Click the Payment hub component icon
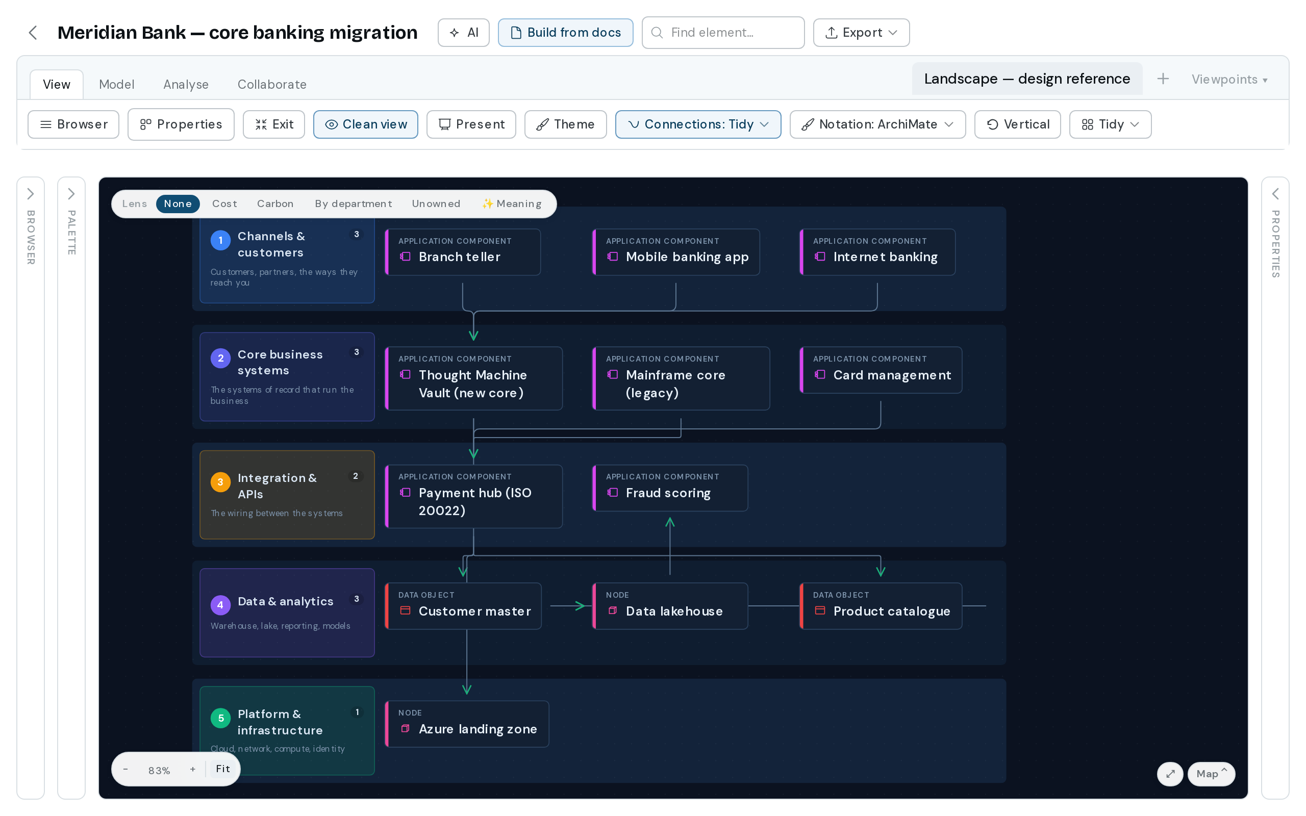Viewport: 1306px width, 816px height. coord(405,492)
